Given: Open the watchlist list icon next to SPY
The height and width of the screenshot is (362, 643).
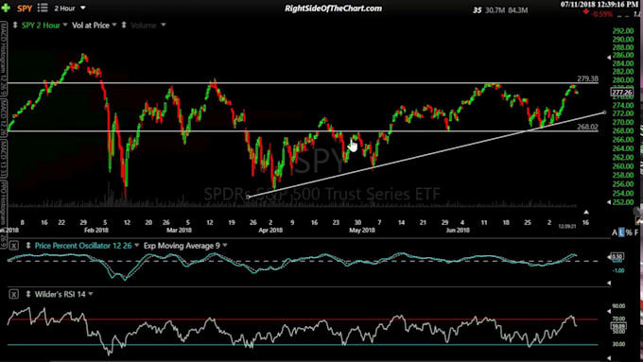Looking at the screenshot, I should (x=43, y=8).
